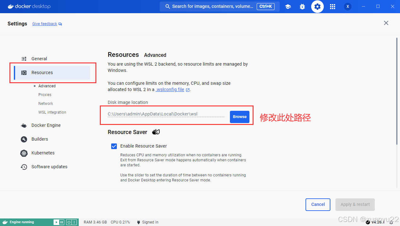Toggle Enable Resource Saver checkbox
The width and height of the screenshot is (400, 226).
coord(114,146)
